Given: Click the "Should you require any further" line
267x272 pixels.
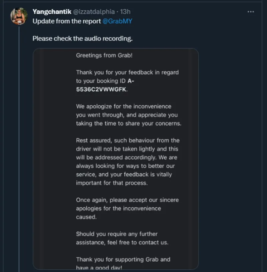Looking at the screenshot, I should 116,234.
